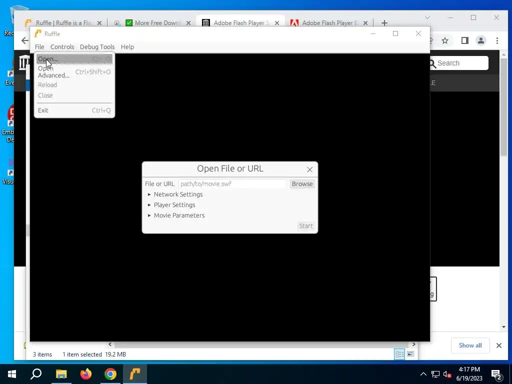Viewport: 512px width, 384px height.
Task: Click File Explorer scroll right arrow
Action: pos(413,344)
